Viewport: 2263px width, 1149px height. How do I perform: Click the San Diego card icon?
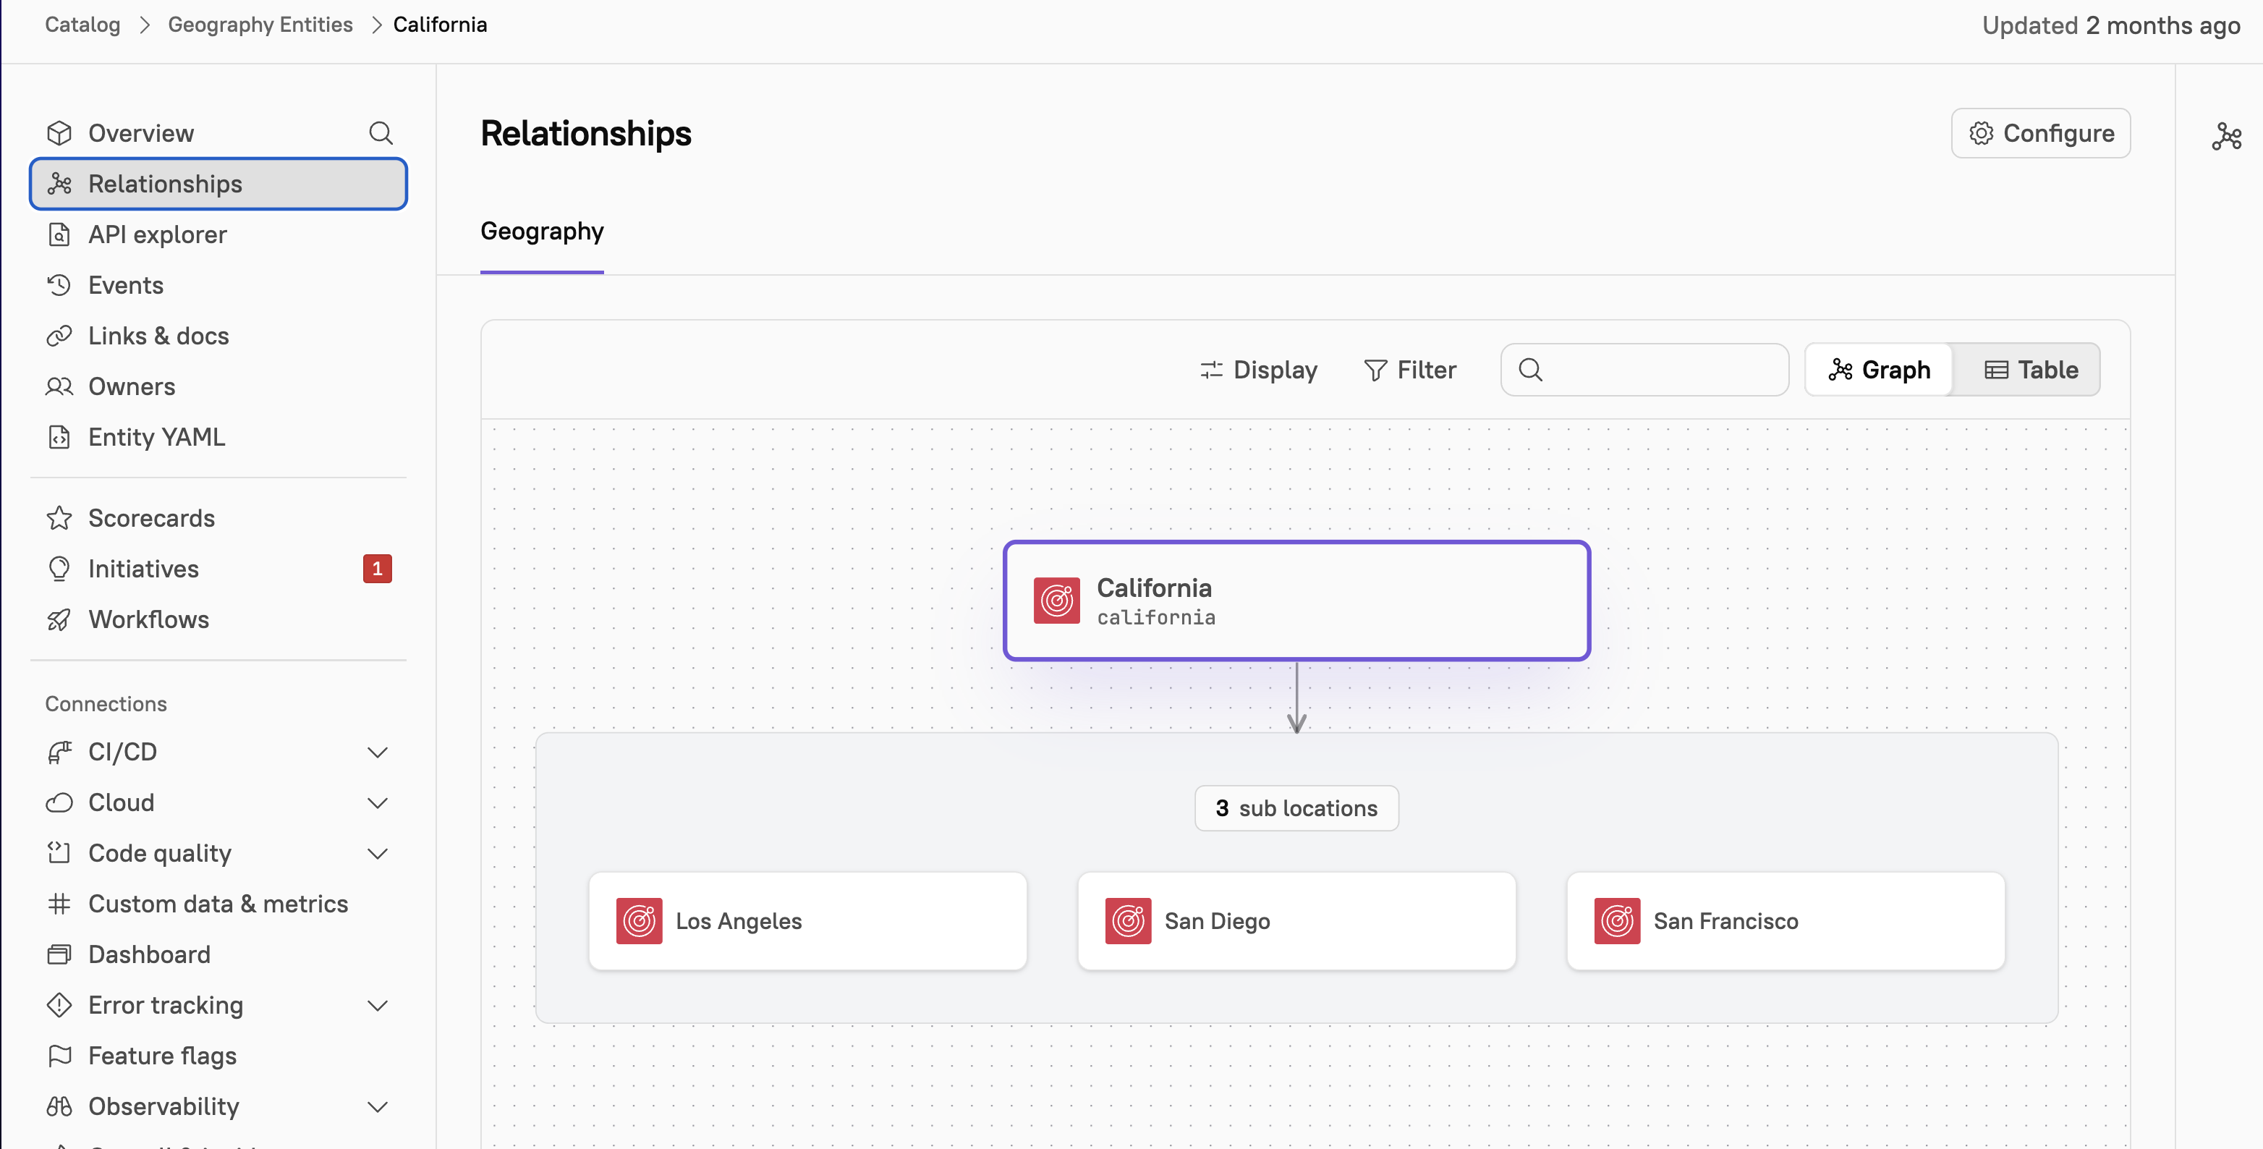(1128, 920)
